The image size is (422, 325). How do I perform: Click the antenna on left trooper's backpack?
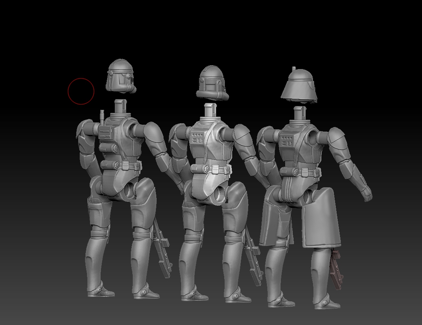[x=102, y=117]
